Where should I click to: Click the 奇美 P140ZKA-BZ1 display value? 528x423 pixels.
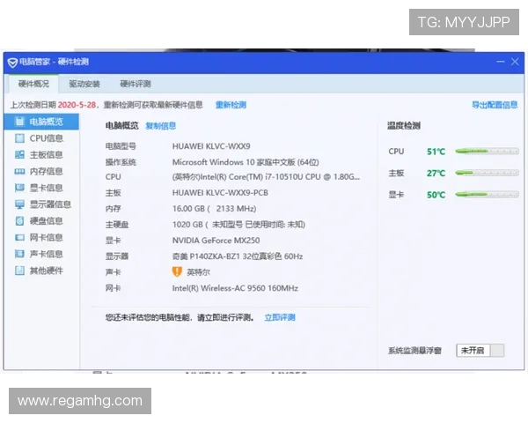(x=238, y=256)
